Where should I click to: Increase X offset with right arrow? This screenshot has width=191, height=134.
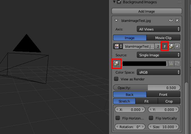pyautogui.click(x=143, y=110)
